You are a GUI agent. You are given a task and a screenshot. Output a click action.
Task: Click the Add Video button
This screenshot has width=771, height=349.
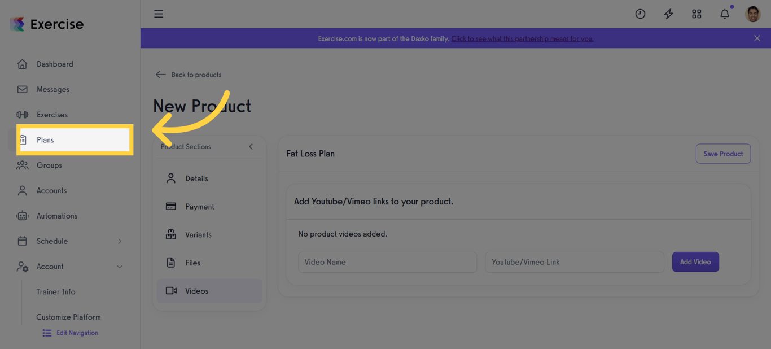coord(695,261)
